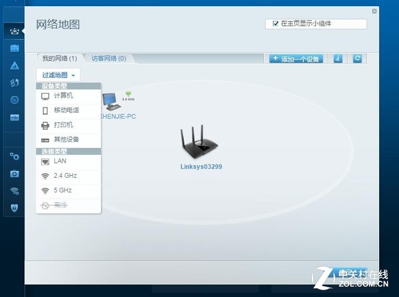Open external storage sidebar icon
Image resolution: width=399 pixels, height=297 pixels.
coord(14,117)
